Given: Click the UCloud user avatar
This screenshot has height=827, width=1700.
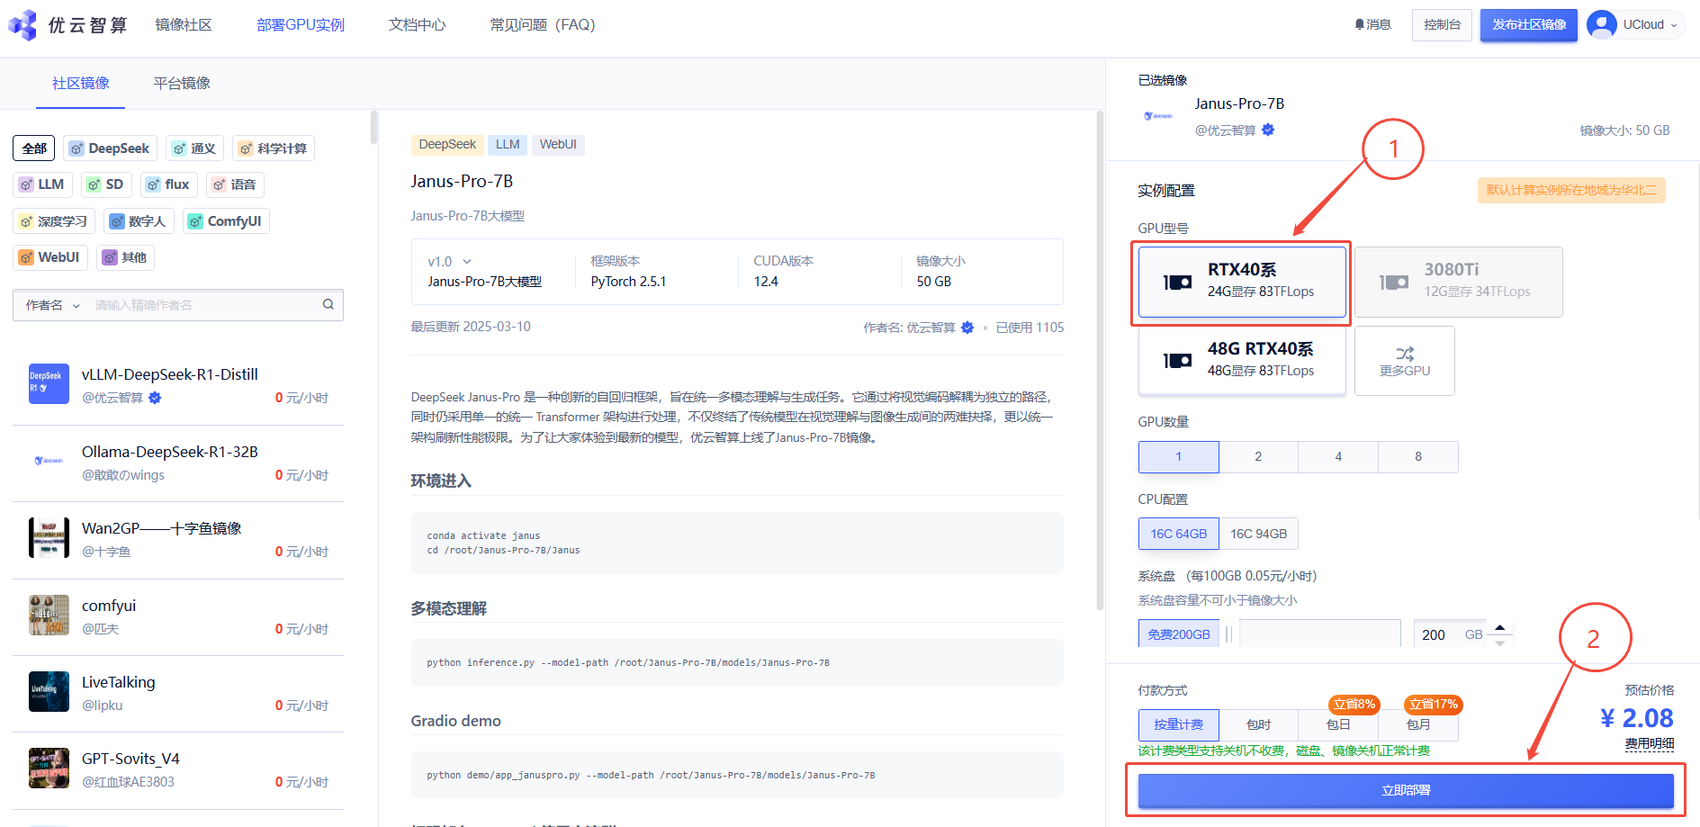Looking at the screenshot, I should (1602, 24).
